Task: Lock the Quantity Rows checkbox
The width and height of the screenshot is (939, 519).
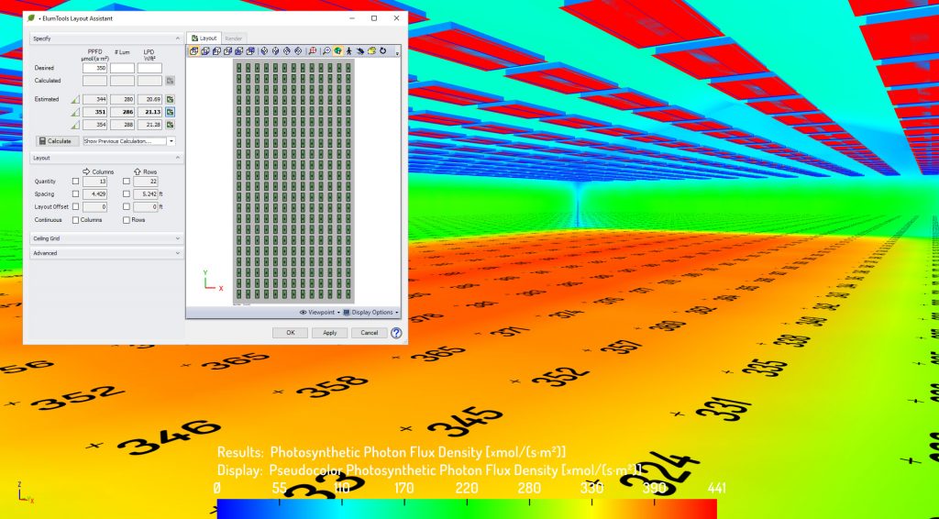Action: (x=127, y=182)
